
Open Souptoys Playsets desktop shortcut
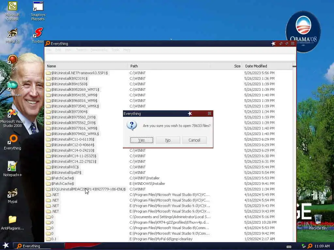(x=38, y=11)
